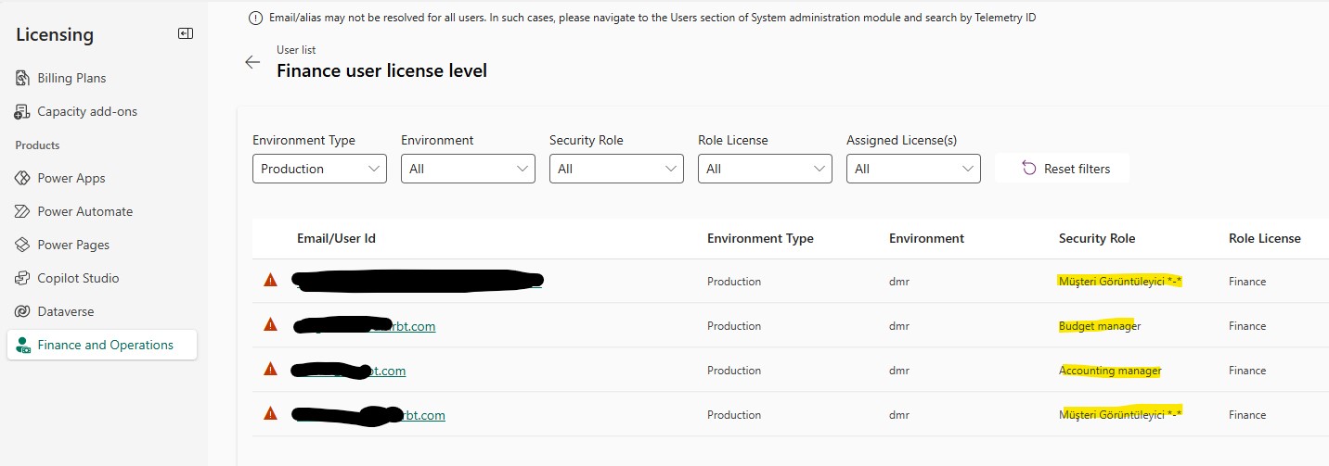Click warning icon in Accounting manager row

click(271, 369)
